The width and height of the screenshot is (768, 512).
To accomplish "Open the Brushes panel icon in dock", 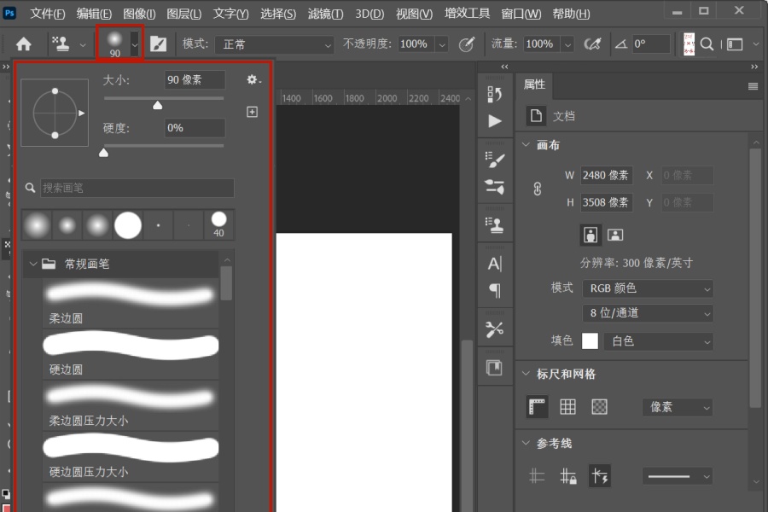I will (x=495, y=187).
